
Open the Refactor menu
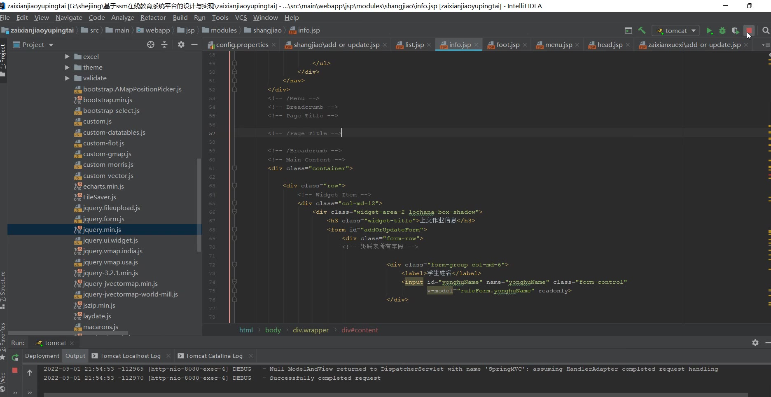[x=153, y=18]
